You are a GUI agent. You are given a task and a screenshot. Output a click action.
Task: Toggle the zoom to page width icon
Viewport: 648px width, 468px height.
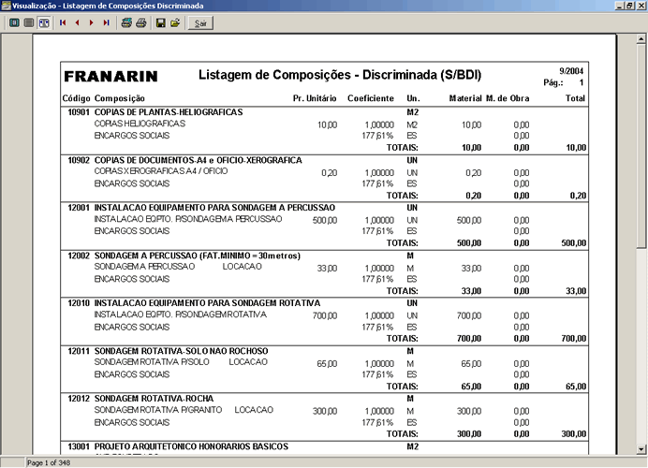pos(44,22)
